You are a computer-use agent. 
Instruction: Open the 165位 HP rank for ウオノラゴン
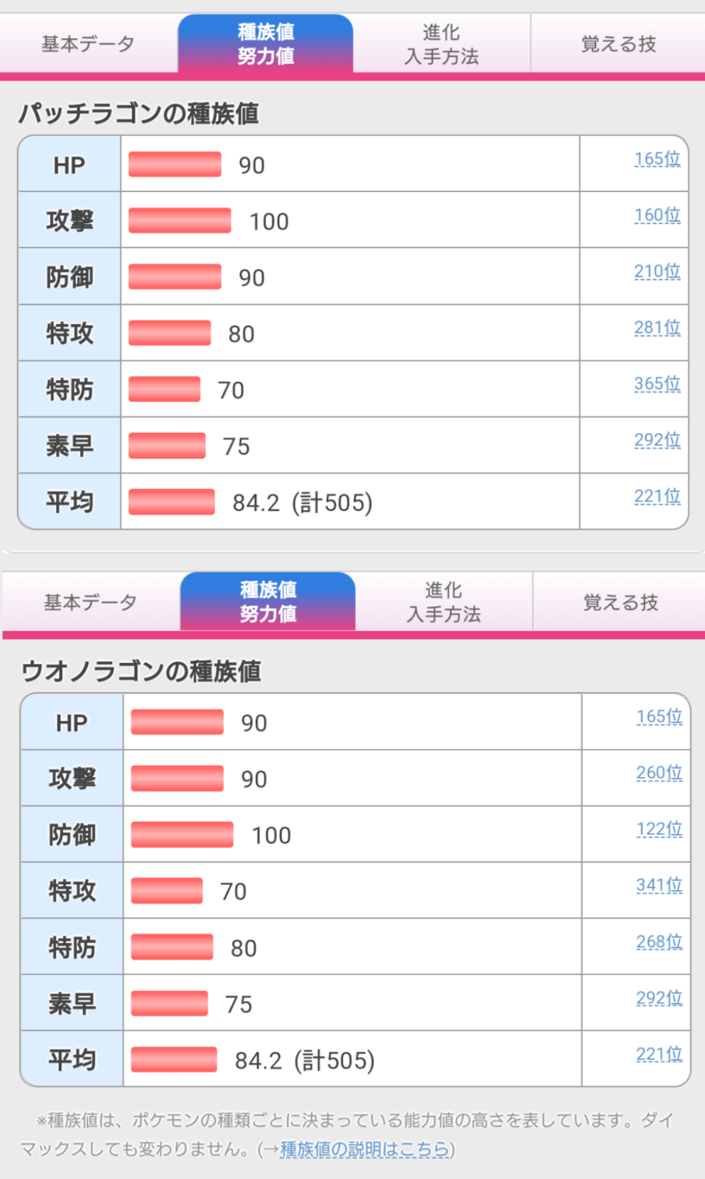(x=659, y=717)
